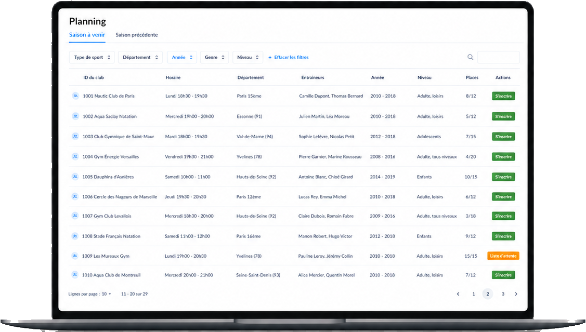Go to the previous page with the left arrow
The width and height of the screenshot is (586, 332).
tap(458, 294)
